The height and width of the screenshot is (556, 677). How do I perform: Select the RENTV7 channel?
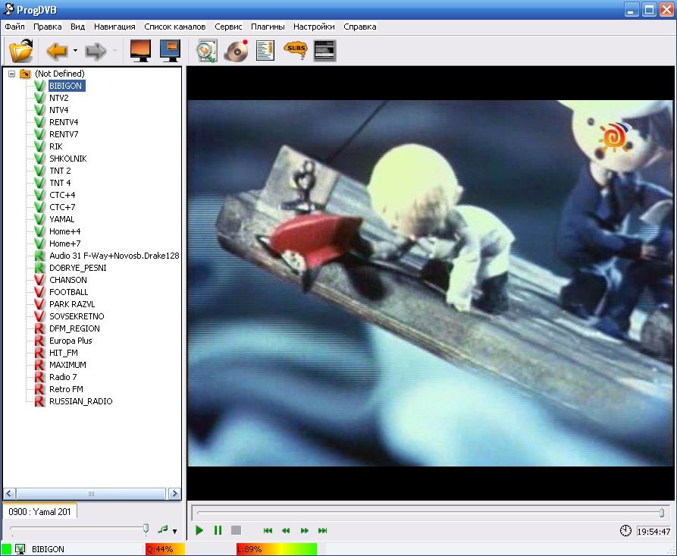(x=64, y=134)
